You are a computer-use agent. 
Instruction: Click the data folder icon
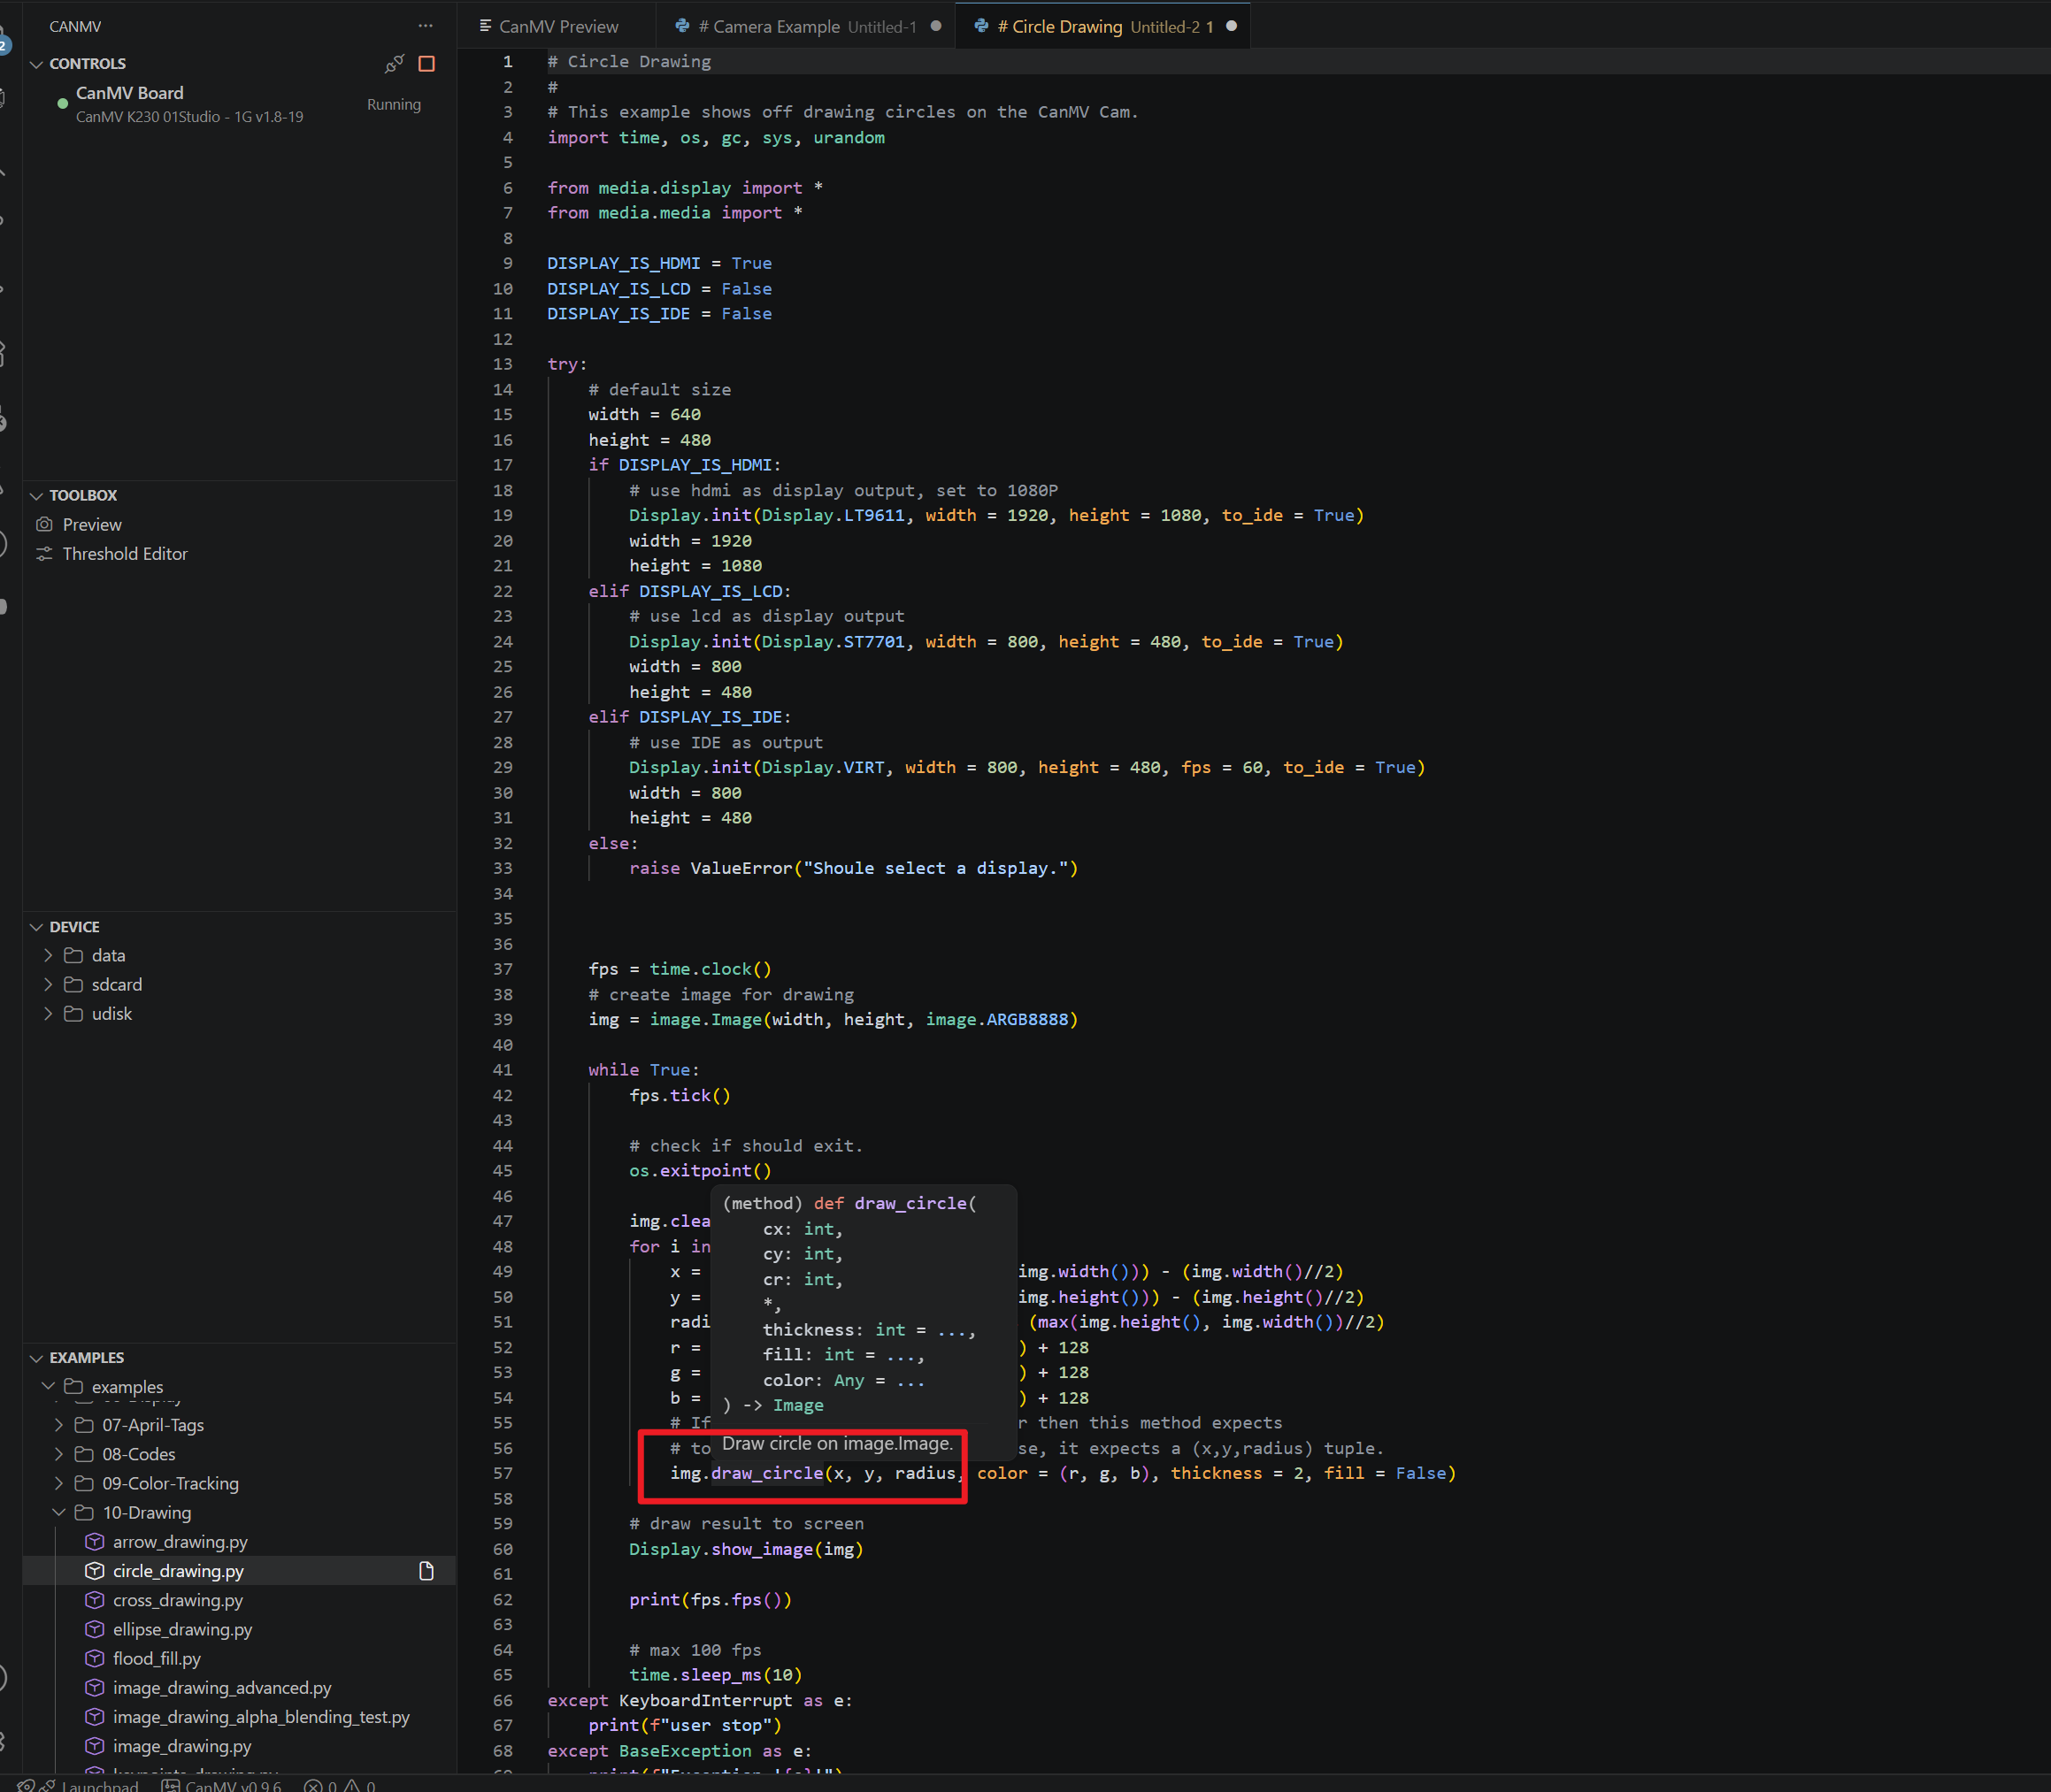tap(73, 955)
